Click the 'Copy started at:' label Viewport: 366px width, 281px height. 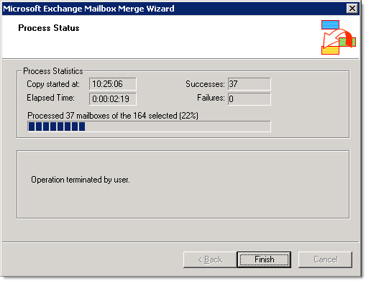(x=53, y=84)
